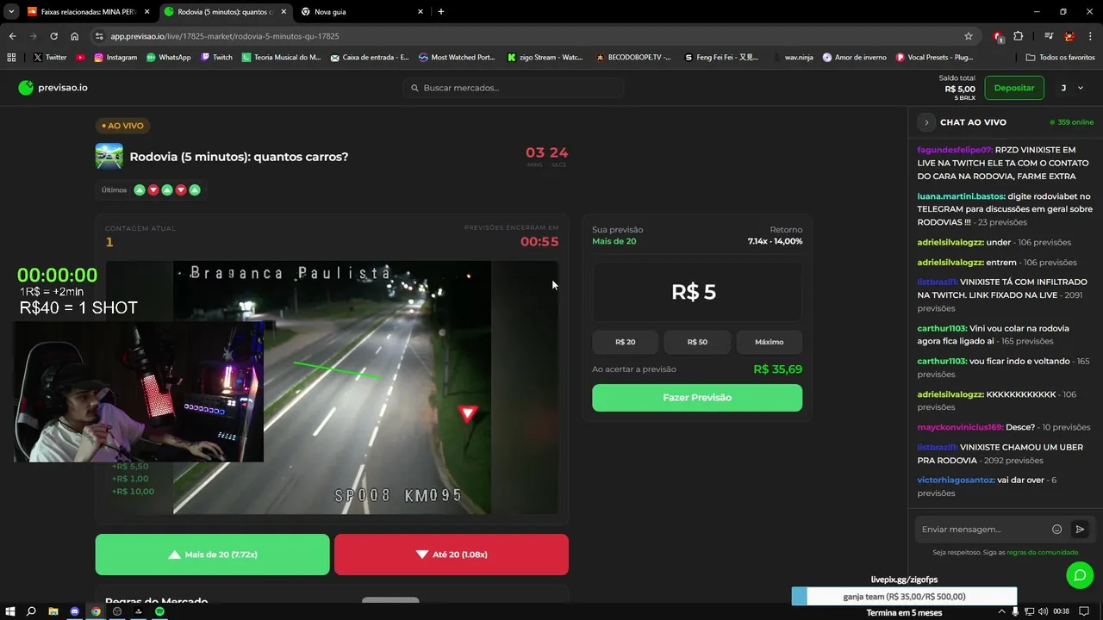This screenshot has height=620, width=1103.
Task: Open the Windows Start menu
Action: tap(10, 611)
